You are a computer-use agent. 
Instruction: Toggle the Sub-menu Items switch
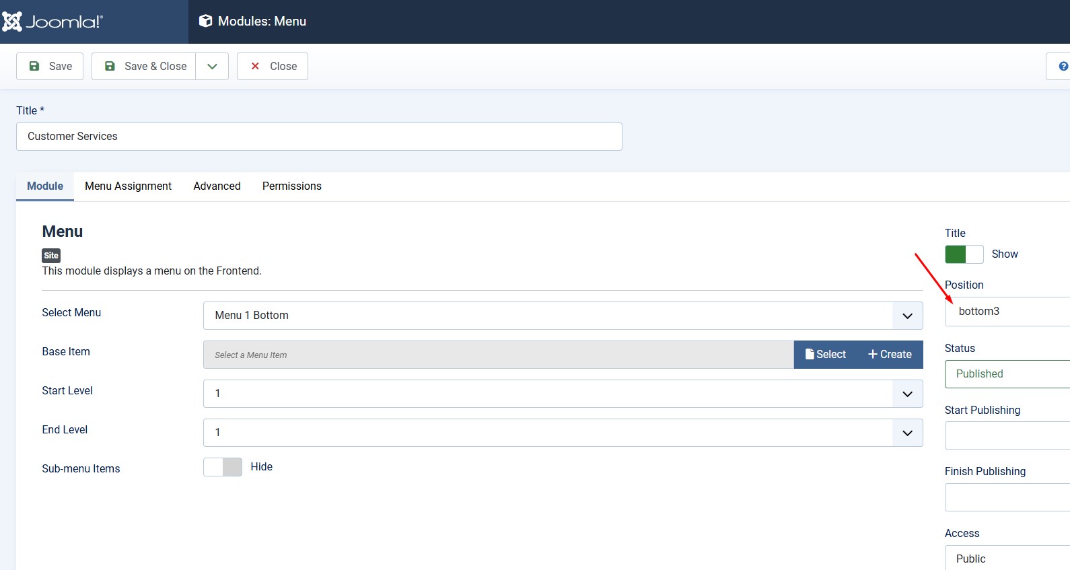(223, 467)
